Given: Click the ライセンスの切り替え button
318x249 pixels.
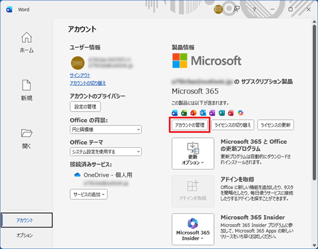Looking at the screenshot, I should [x=232, y=125].
